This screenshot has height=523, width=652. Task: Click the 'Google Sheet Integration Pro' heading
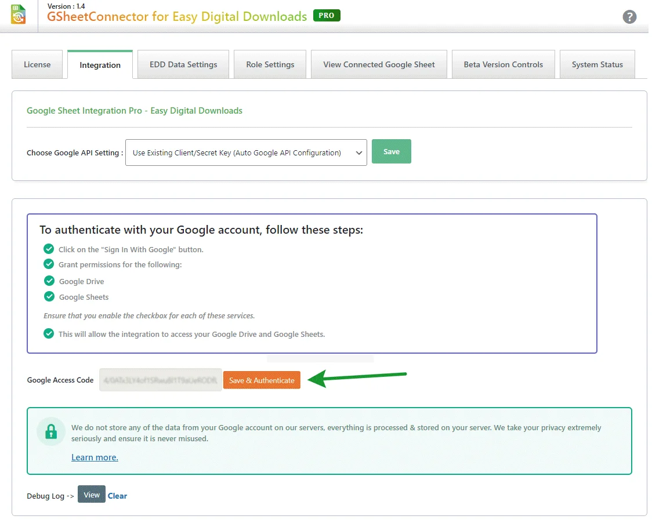[x=135, y=111]
